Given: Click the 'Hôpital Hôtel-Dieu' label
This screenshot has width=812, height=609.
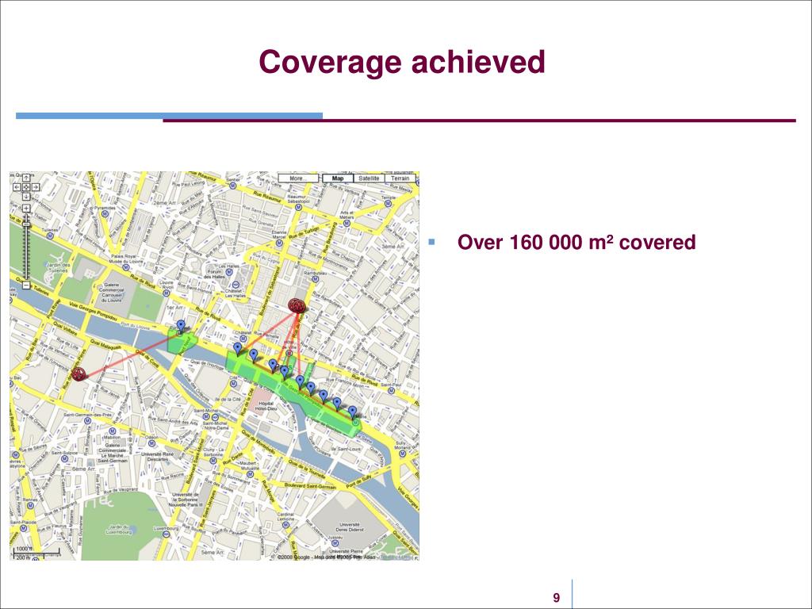Looking at the screenshot, I should tap(266, 405).
